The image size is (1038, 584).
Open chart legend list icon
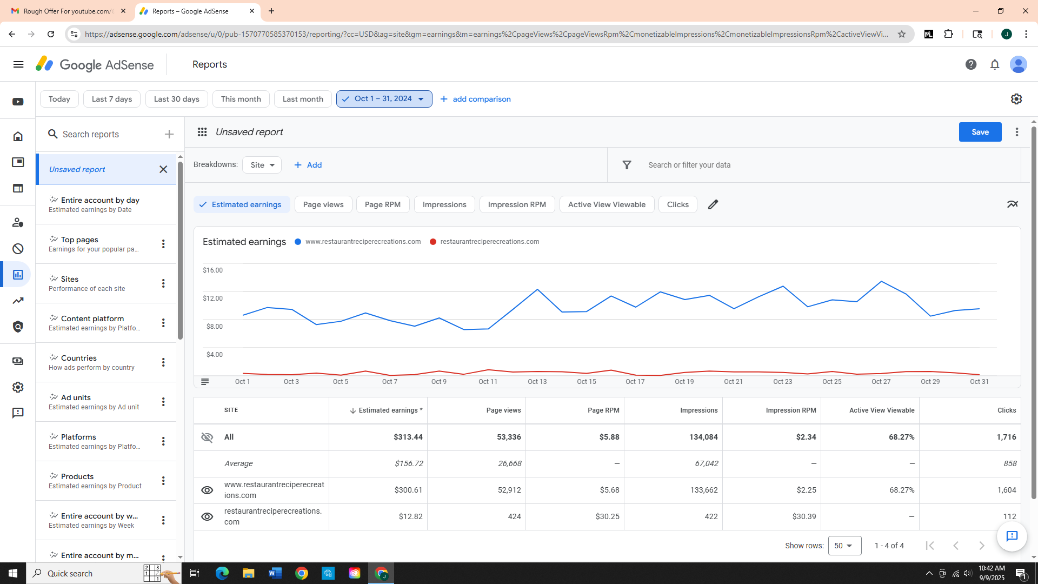click(x=205, y=382)
